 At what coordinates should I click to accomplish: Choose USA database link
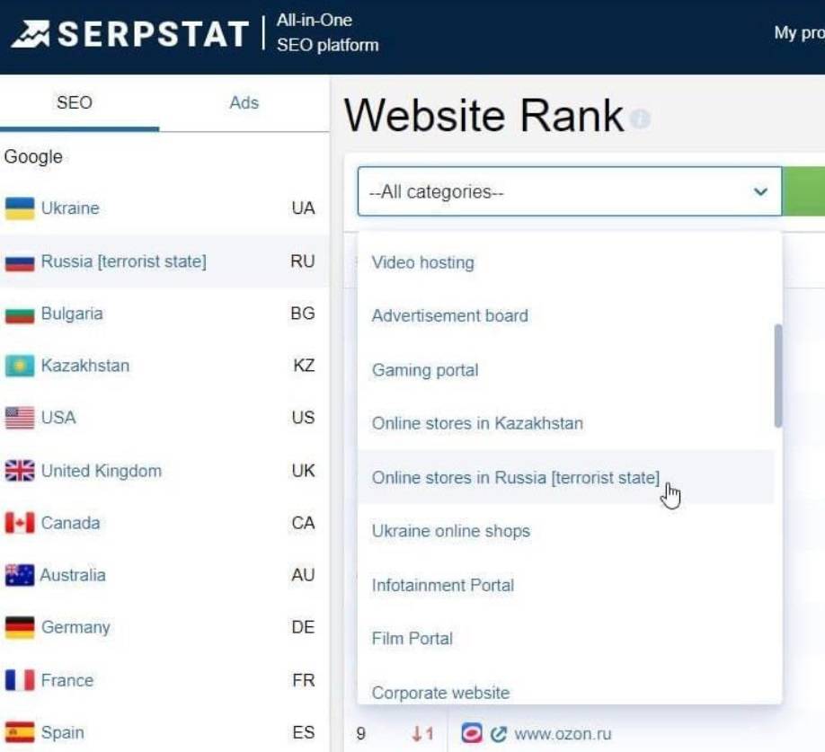[58, 418]
